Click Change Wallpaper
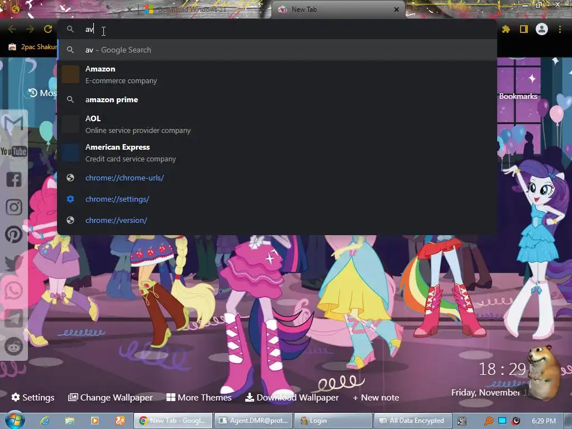The height and width of the screenshot is (429, 572). 110,397
